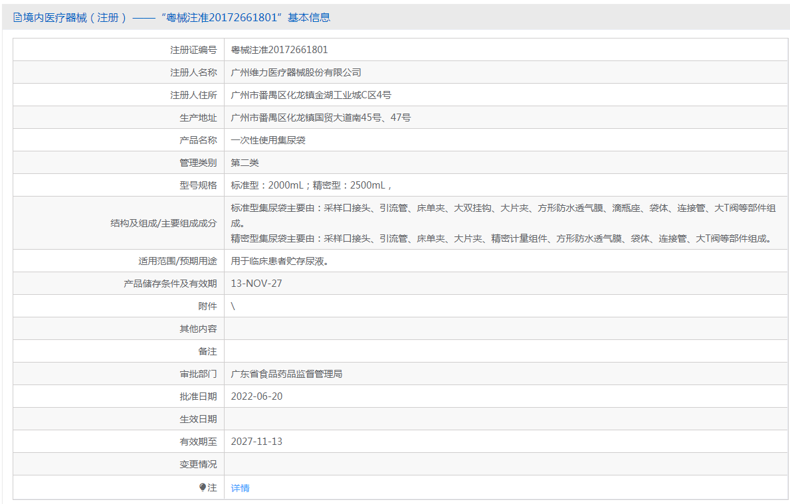Select product name 一次性使用集尿袋

[268, 141]
